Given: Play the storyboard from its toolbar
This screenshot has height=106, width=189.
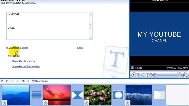Looking at the screenshot, I should pyautogui.click(x=27, y=81).
